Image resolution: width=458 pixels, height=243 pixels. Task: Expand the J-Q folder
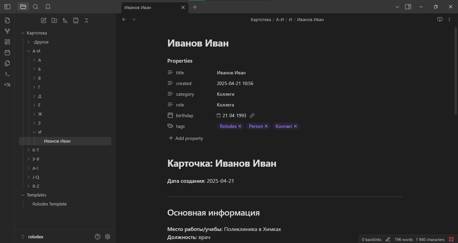[x=28, y=177]
